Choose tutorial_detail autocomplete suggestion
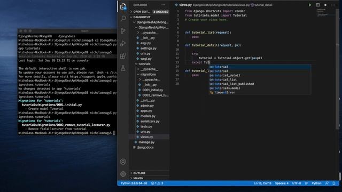 click(260, 75)
